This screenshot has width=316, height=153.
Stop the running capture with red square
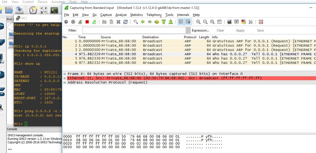tap(87, 22)
